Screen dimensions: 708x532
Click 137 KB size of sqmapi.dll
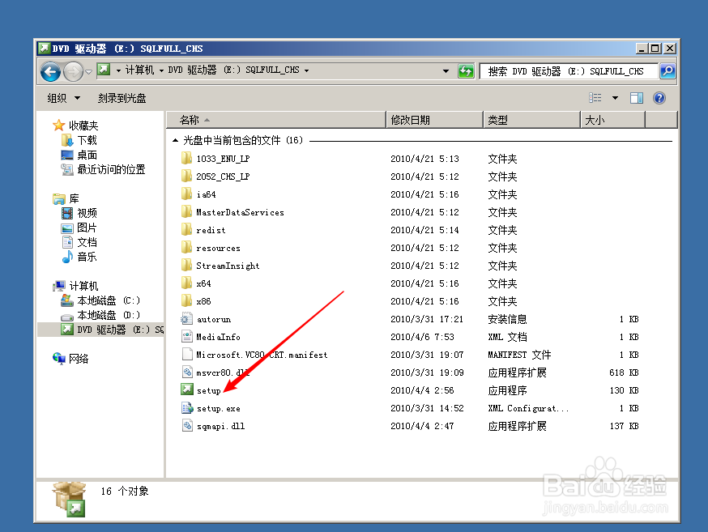(x=624, y=426)
